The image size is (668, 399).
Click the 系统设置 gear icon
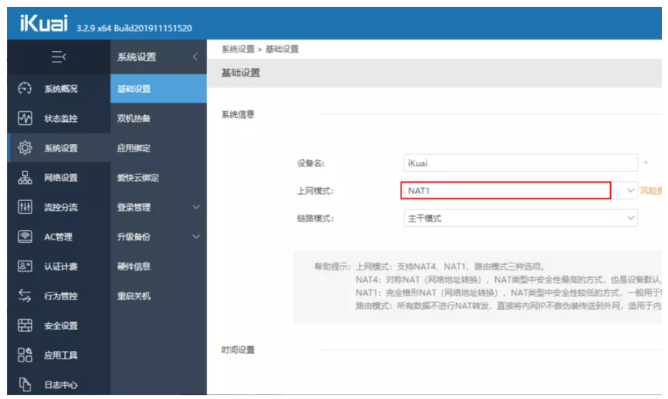coord(24,148)
